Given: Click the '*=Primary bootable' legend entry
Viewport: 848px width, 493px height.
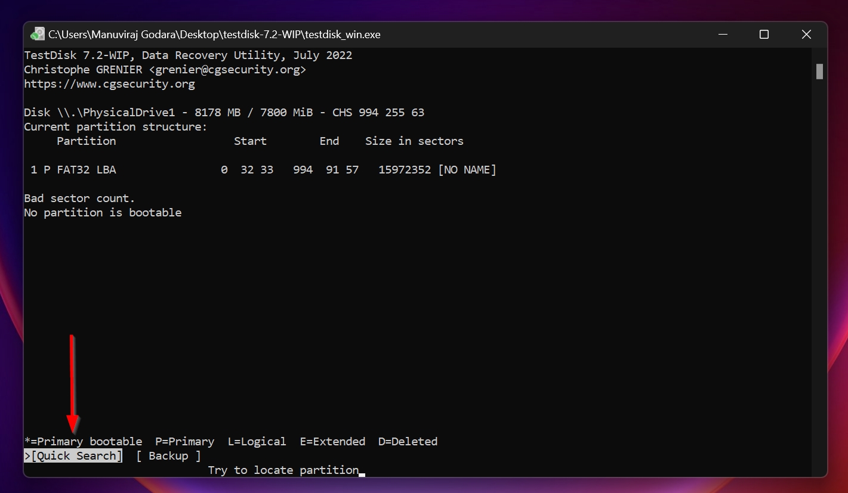Looking at the screenshot, I should (83, 442).
